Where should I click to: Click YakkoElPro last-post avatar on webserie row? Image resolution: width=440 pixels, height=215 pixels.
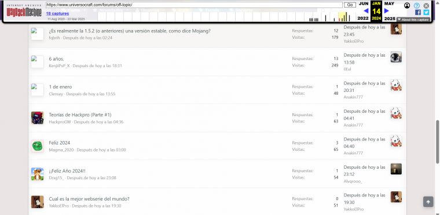tap(396, 197)
